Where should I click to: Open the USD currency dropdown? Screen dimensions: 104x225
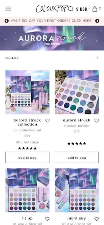click(83, 9)
